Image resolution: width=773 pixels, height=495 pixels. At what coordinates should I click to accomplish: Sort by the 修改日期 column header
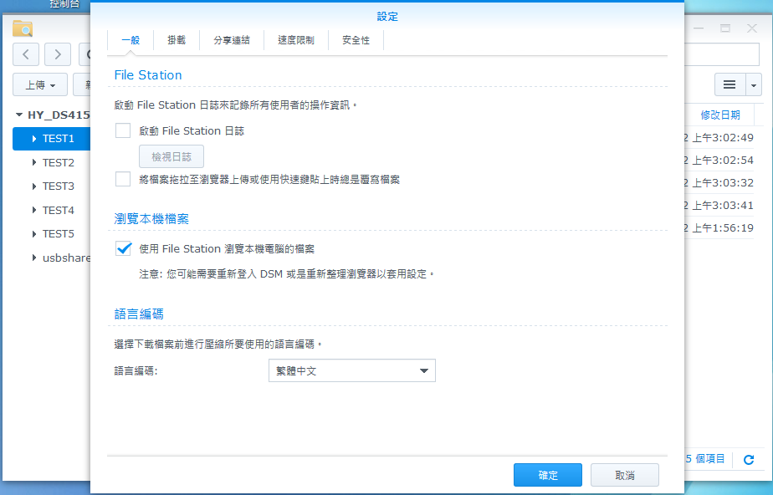(720, 115)
